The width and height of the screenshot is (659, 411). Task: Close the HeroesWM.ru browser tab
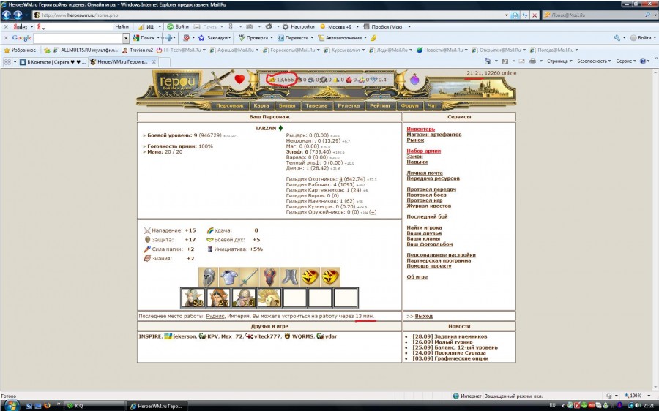pos(154,61)
